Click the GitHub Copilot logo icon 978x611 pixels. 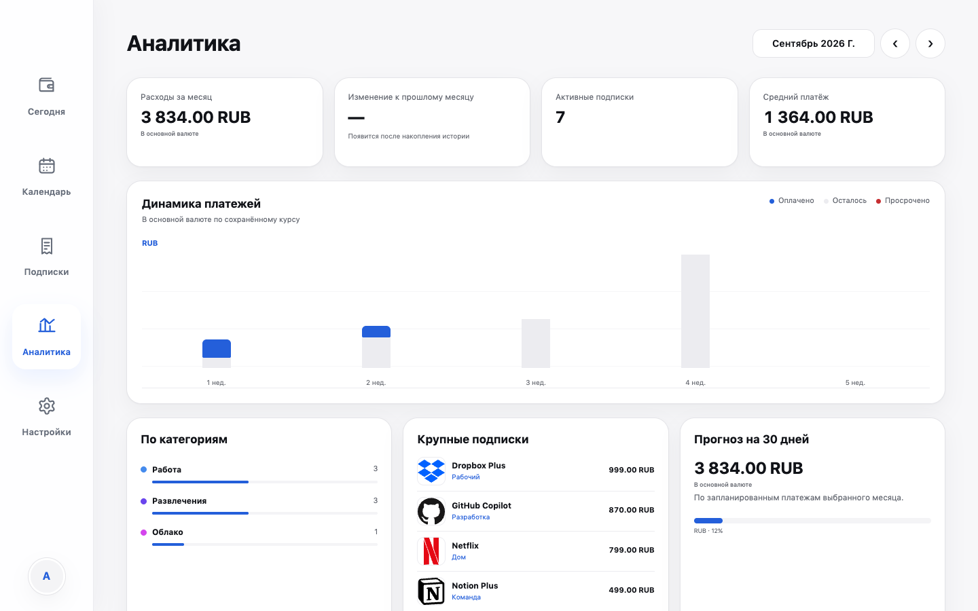tap(431, 511)
